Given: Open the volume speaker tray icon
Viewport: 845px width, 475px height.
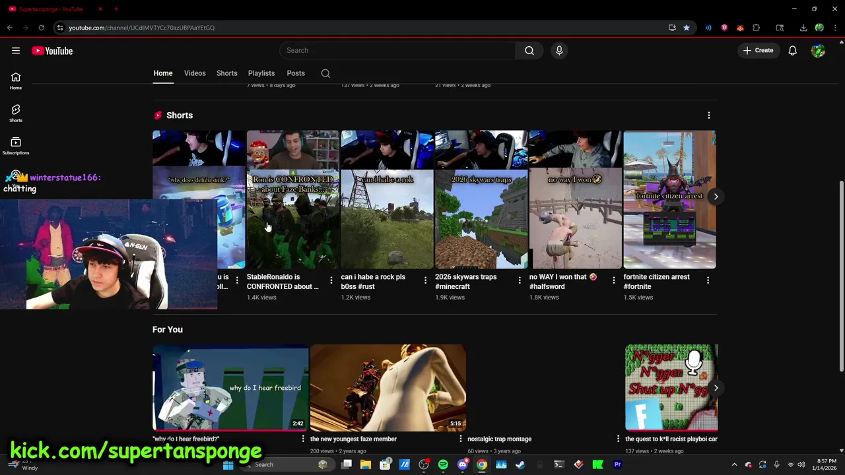Looking at the screenshot, I should click(801, 464).
